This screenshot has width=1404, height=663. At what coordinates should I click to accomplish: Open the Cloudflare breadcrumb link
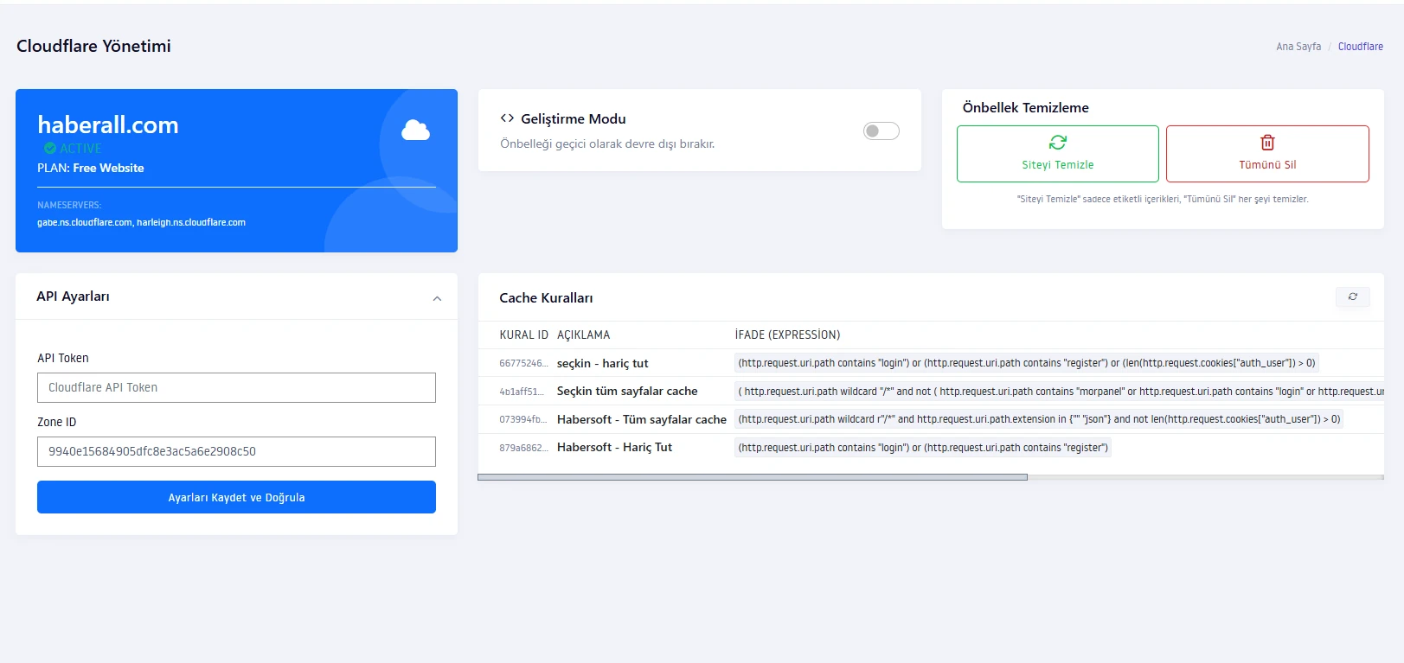(x=1360, y=47)
